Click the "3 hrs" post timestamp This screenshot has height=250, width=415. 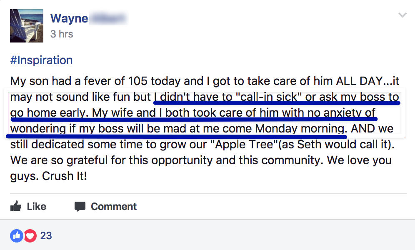tap(62, 34)
